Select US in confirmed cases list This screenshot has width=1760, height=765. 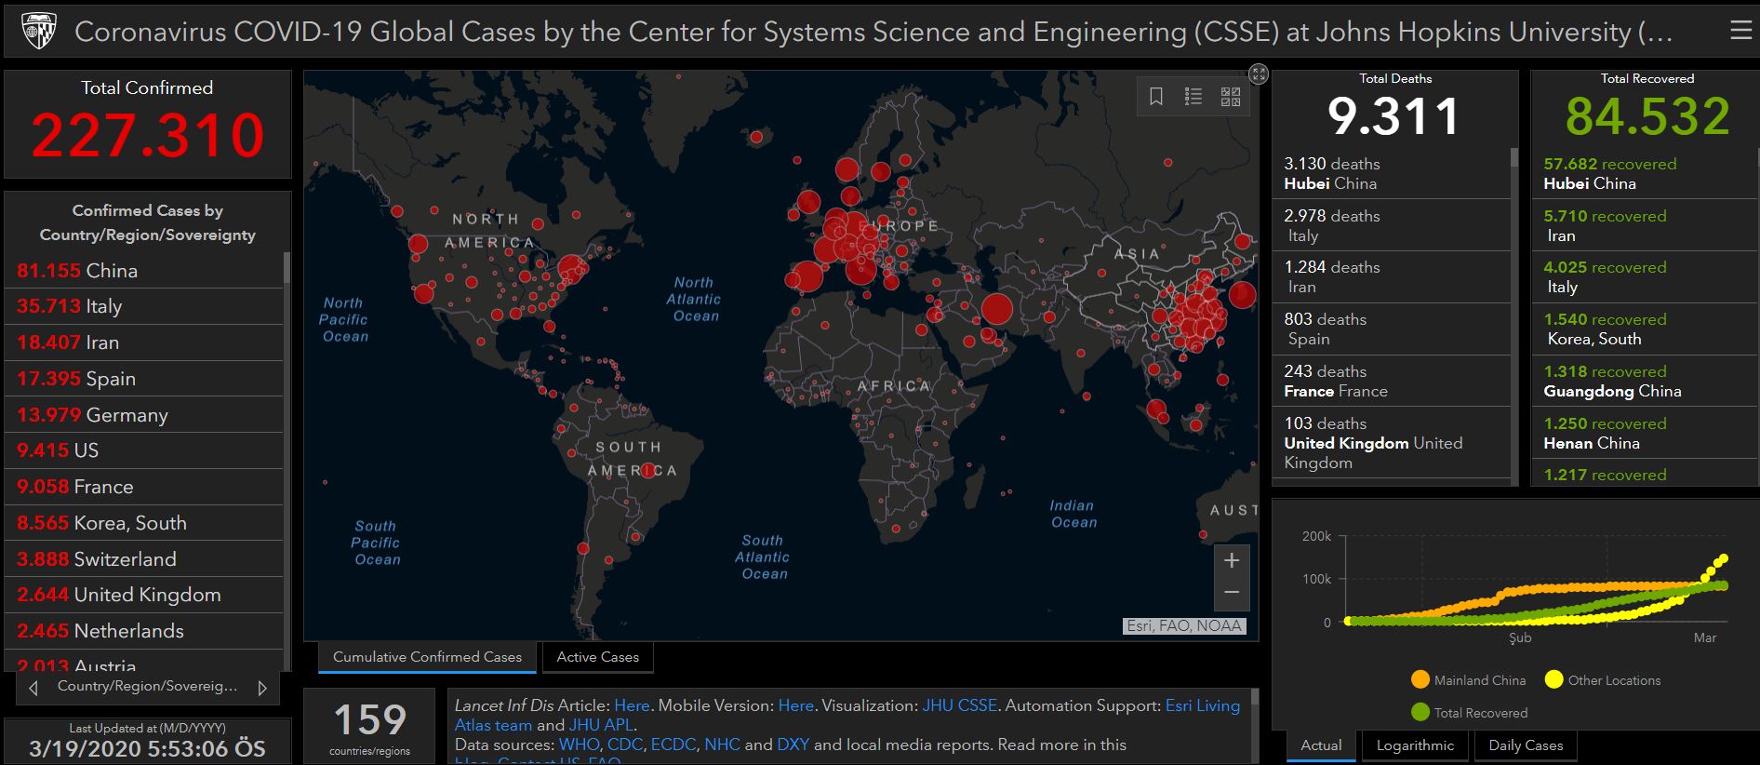point(144,450)
